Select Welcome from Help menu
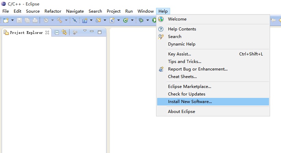 [213, 19]
